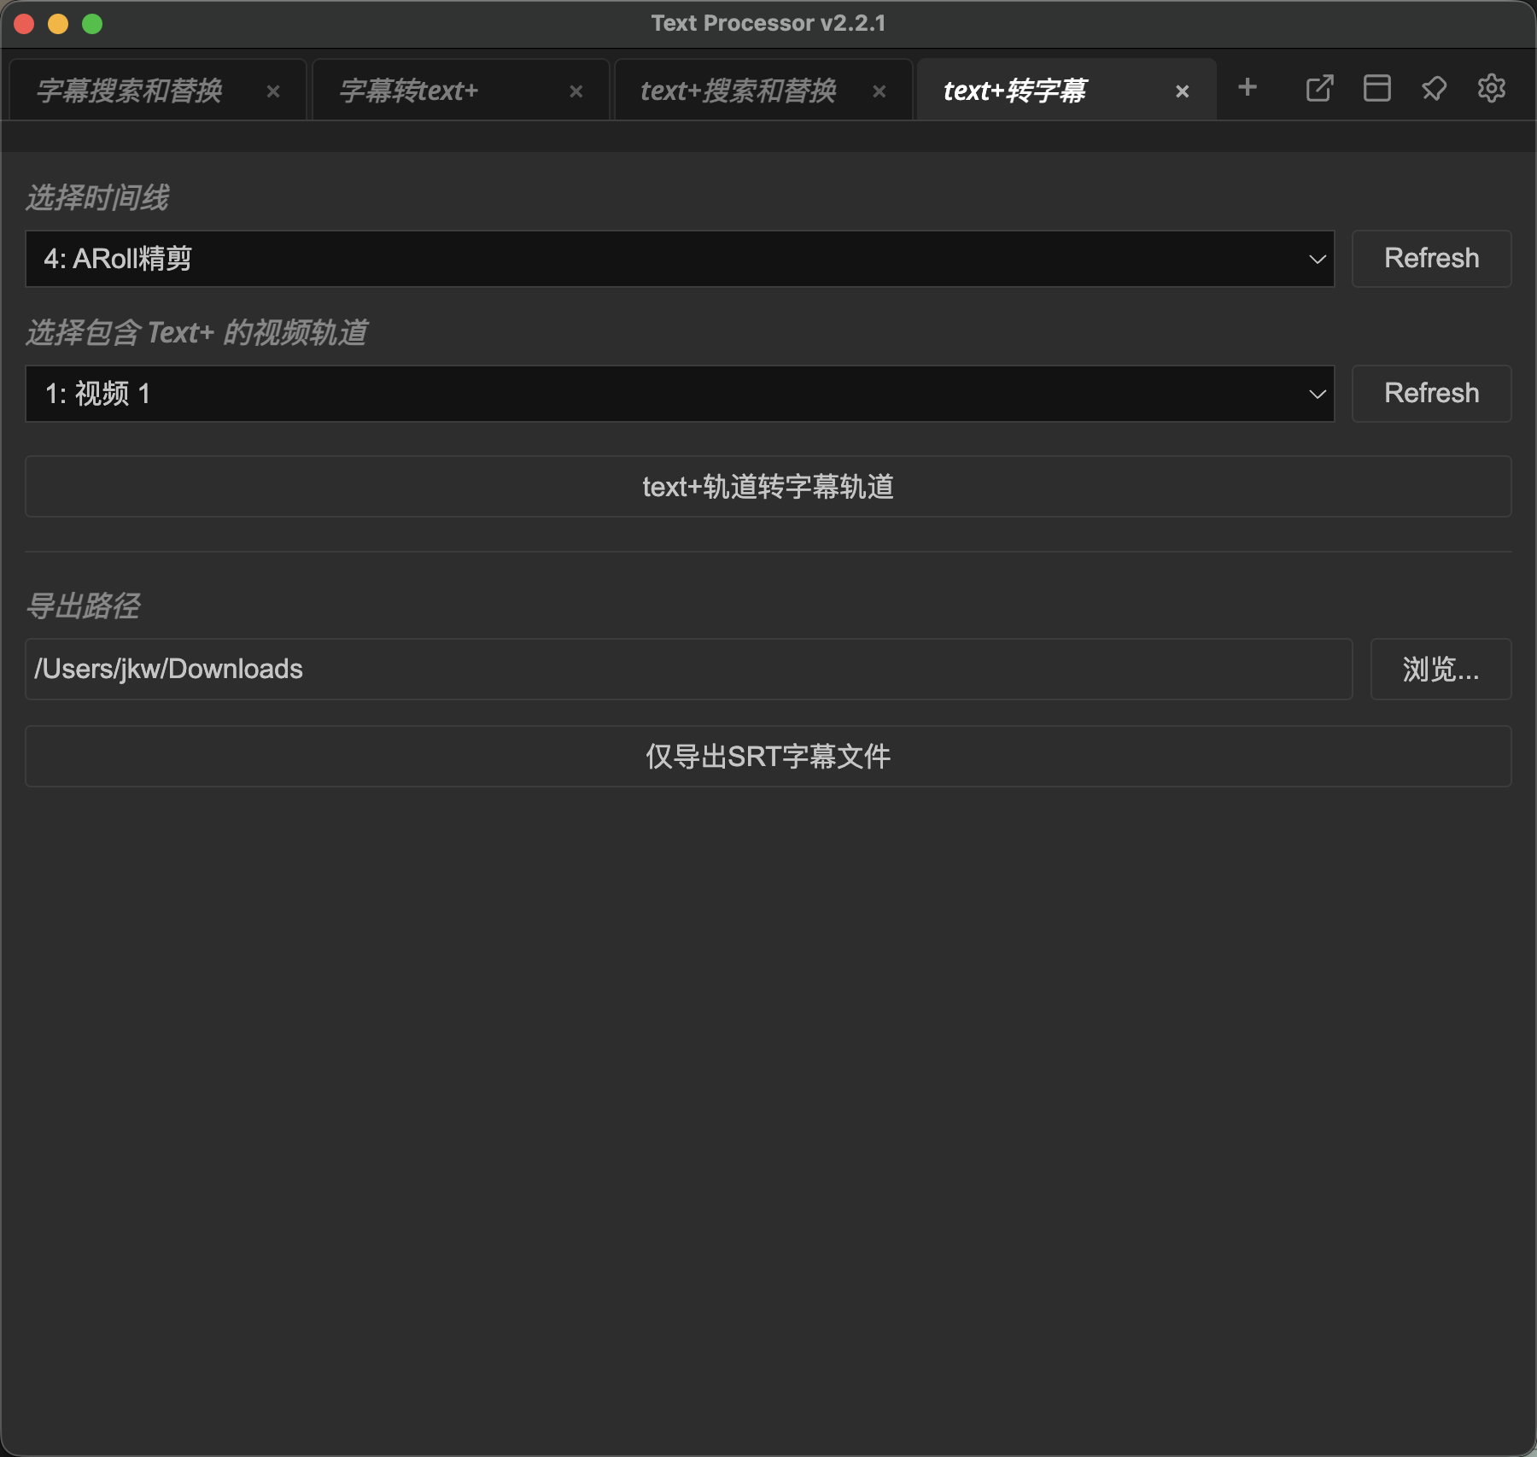Close the 字幕转text+ tab

[x=576, y=91]
